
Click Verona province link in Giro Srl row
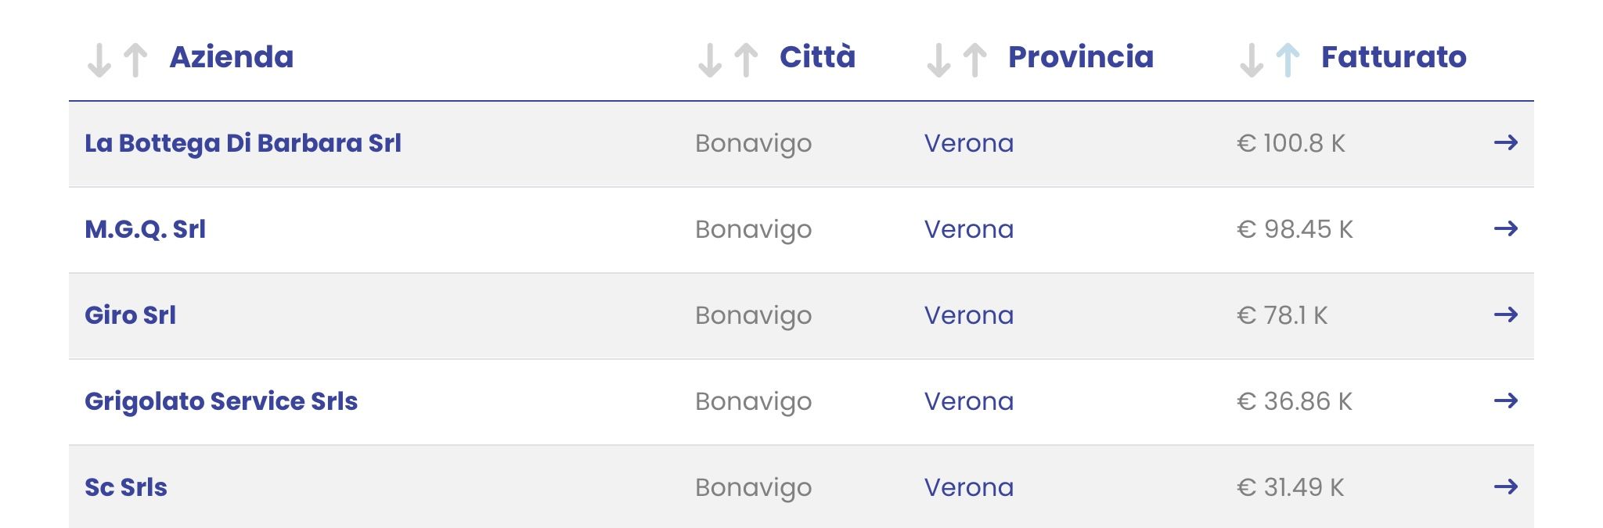(969, 315)
